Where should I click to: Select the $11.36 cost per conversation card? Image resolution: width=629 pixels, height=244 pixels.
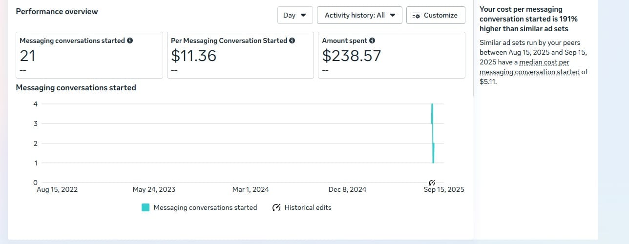click(240, 55)
